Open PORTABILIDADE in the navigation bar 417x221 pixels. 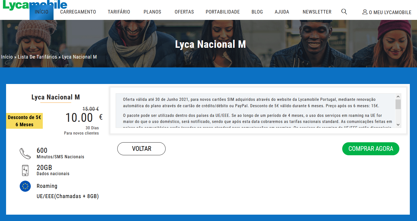pos(223,12)
